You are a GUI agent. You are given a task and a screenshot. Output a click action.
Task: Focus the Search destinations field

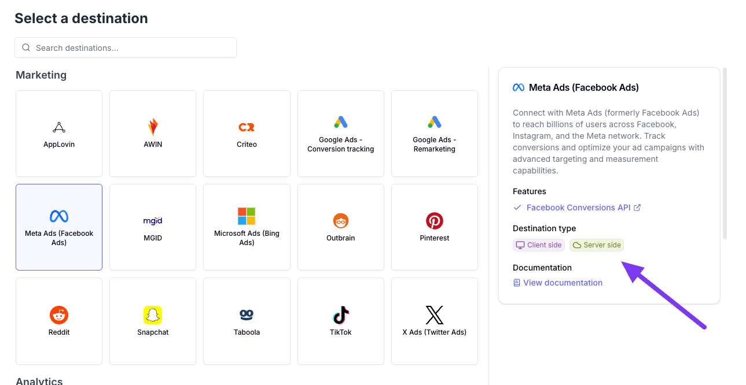point(126,47)
